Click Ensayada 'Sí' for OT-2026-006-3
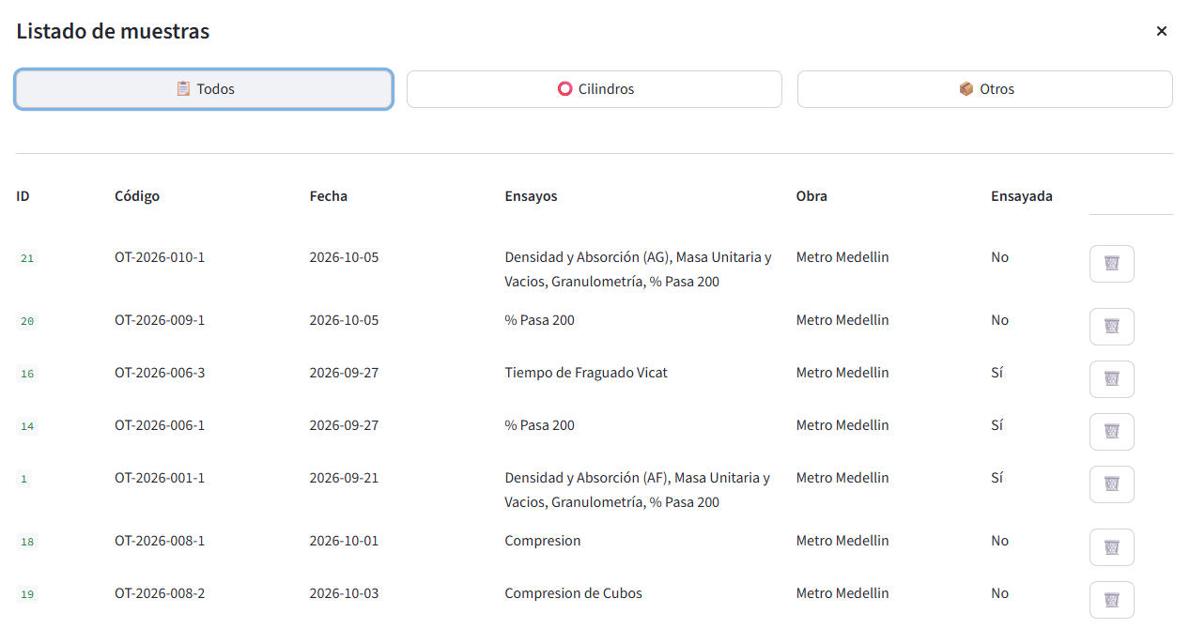1190x629 pixels. (997, 373)
